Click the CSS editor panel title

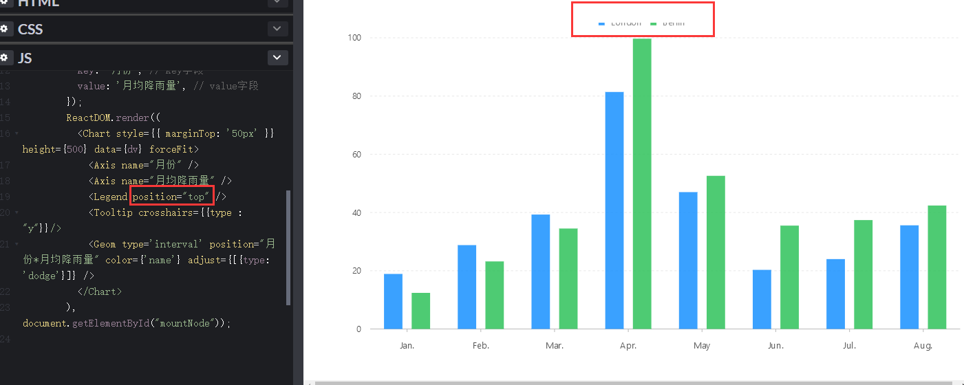click(x=30, y=29)
